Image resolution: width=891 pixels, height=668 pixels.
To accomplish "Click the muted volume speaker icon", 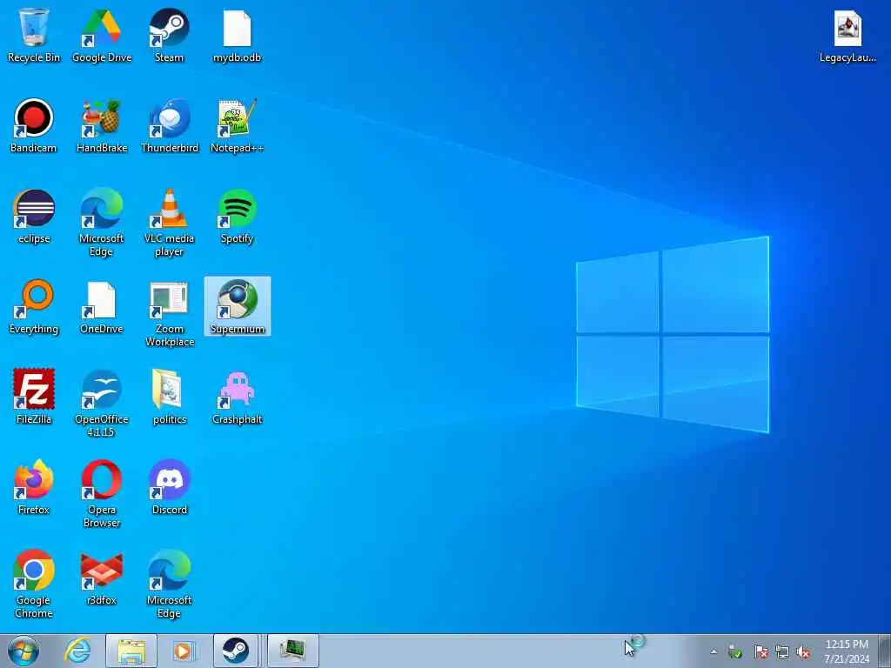I will (x=803, y=651).
